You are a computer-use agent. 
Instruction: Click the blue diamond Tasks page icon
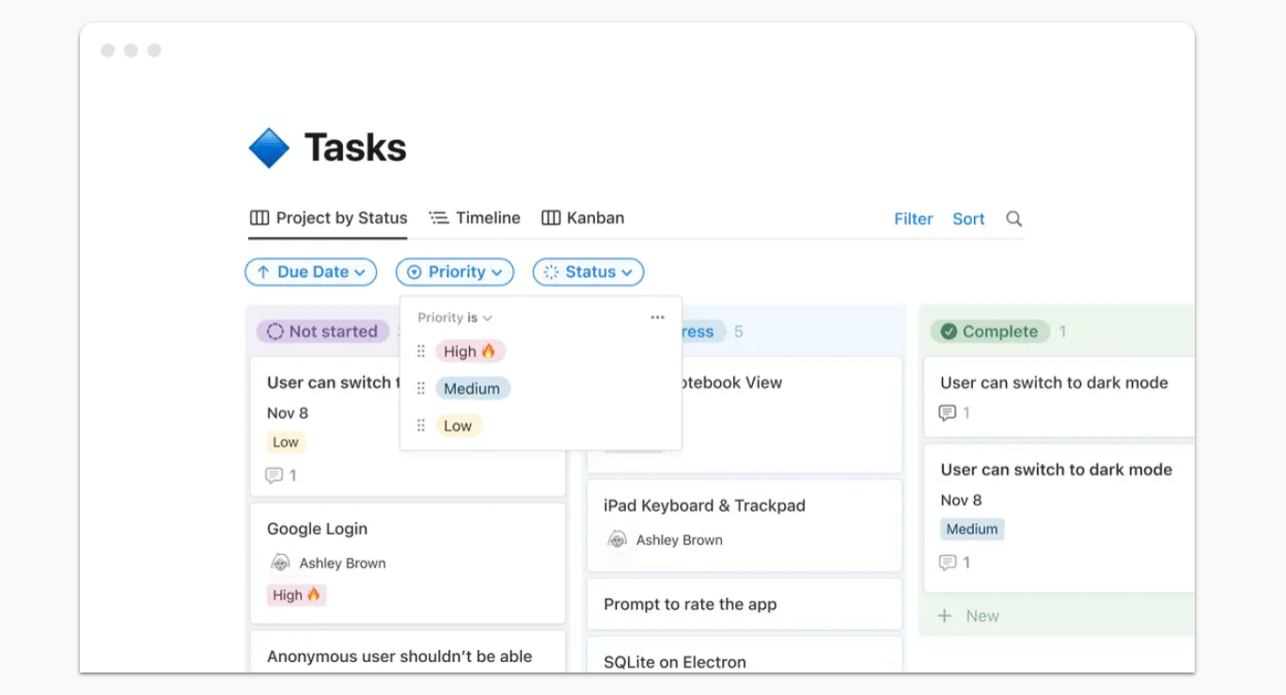269,148
